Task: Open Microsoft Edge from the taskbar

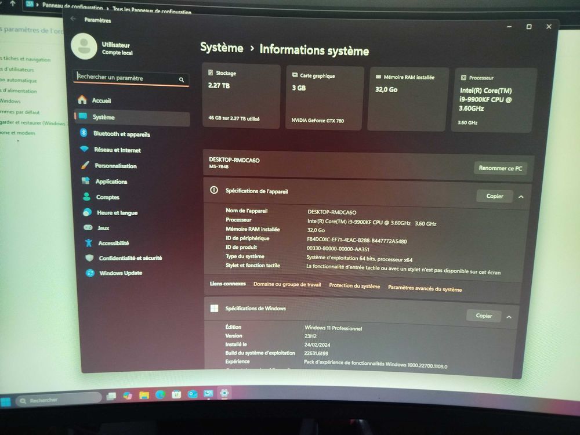Action: pyautogui.click(x=160, y=395)
